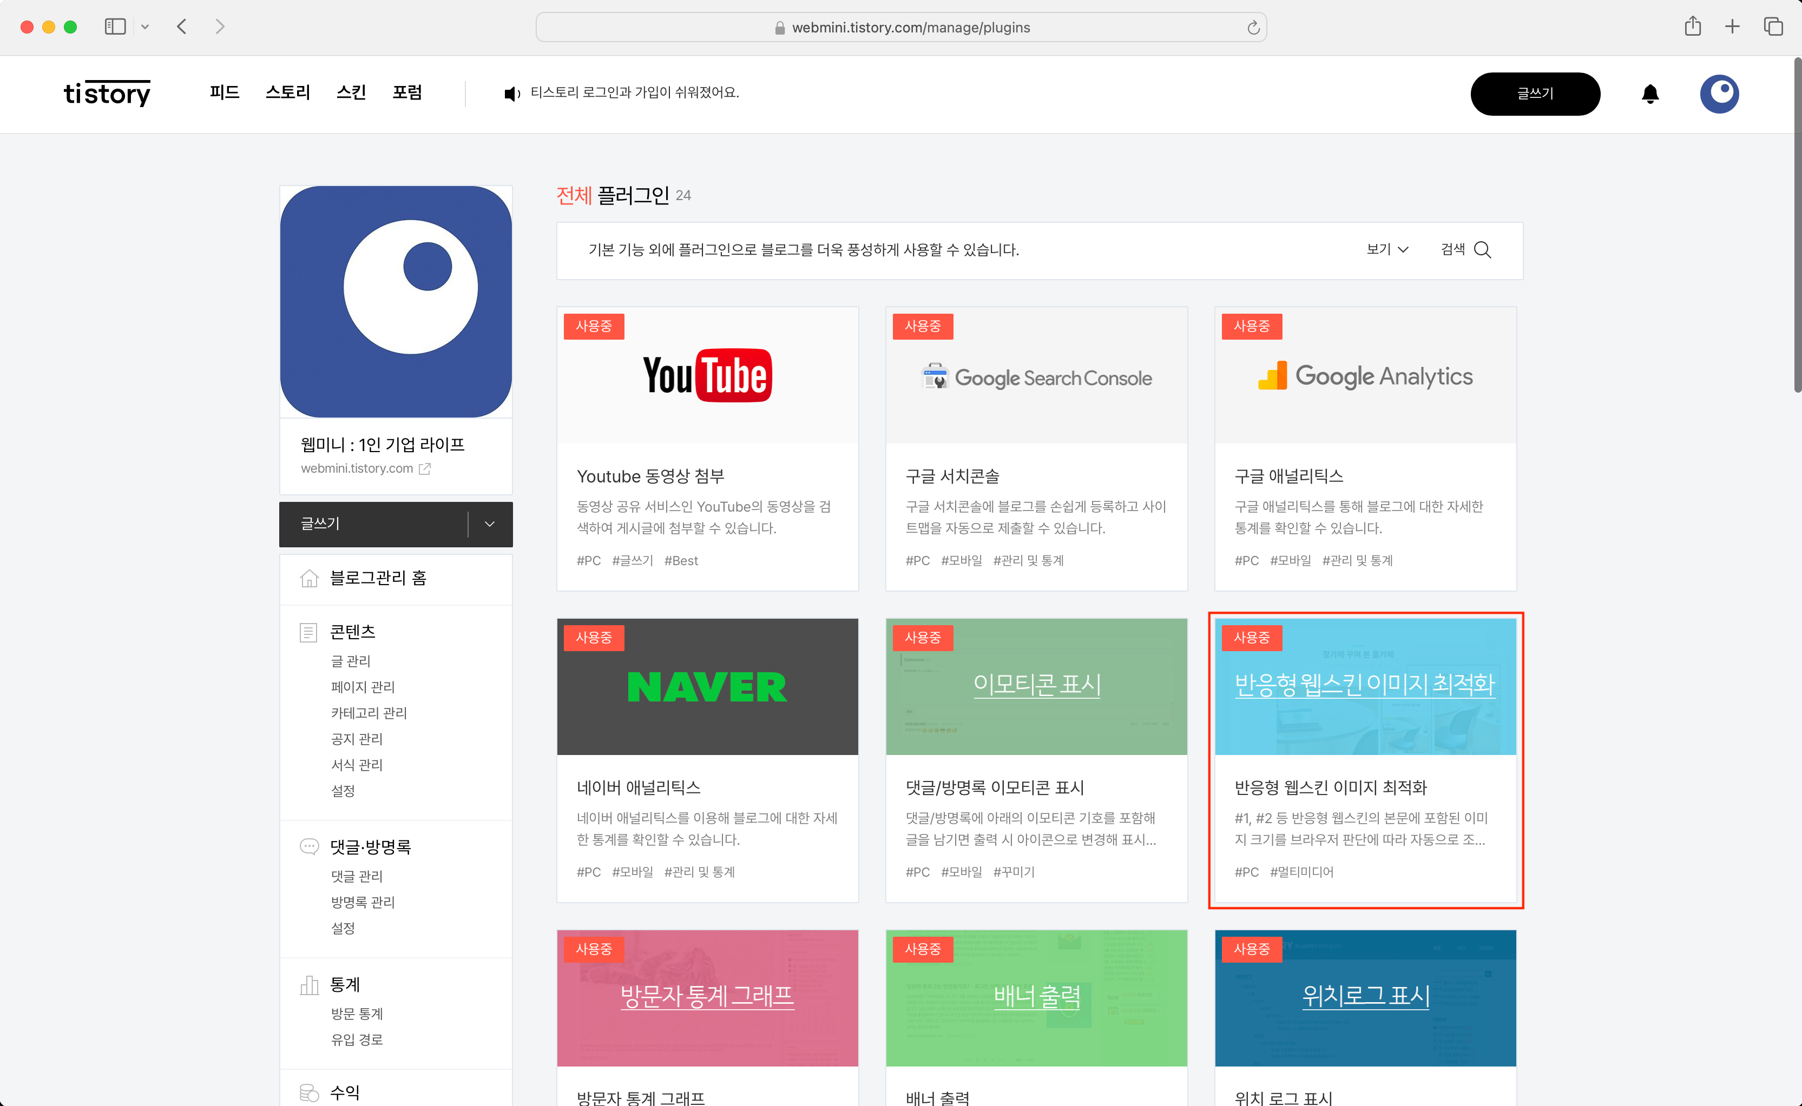Click the Safari share icon
Image resolution: width=1802 pixels, height=1106 pixels.
(x=1692, y=27)
